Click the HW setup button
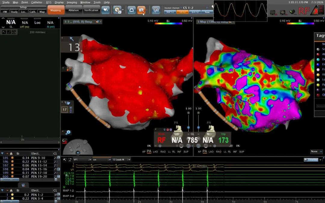This screenshot has height=203, width=325. pos(5,12)
